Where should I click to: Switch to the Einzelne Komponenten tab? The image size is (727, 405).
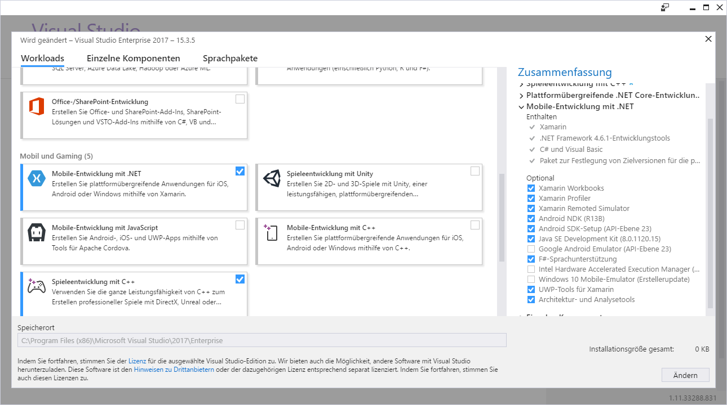[133, 58]
